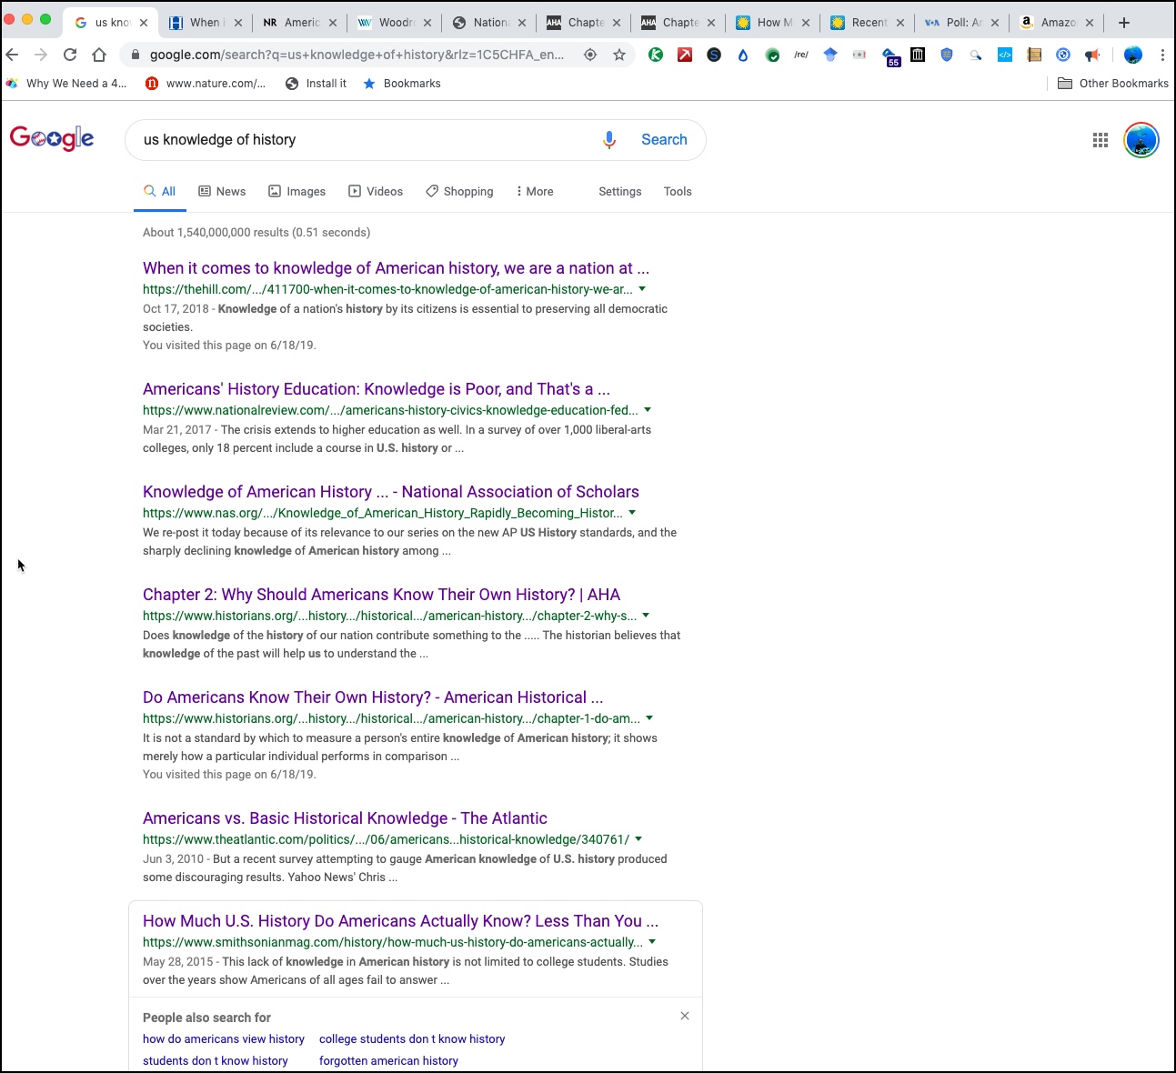
Task: Open the Google account profile avatar
Action: click(1141, 140)
